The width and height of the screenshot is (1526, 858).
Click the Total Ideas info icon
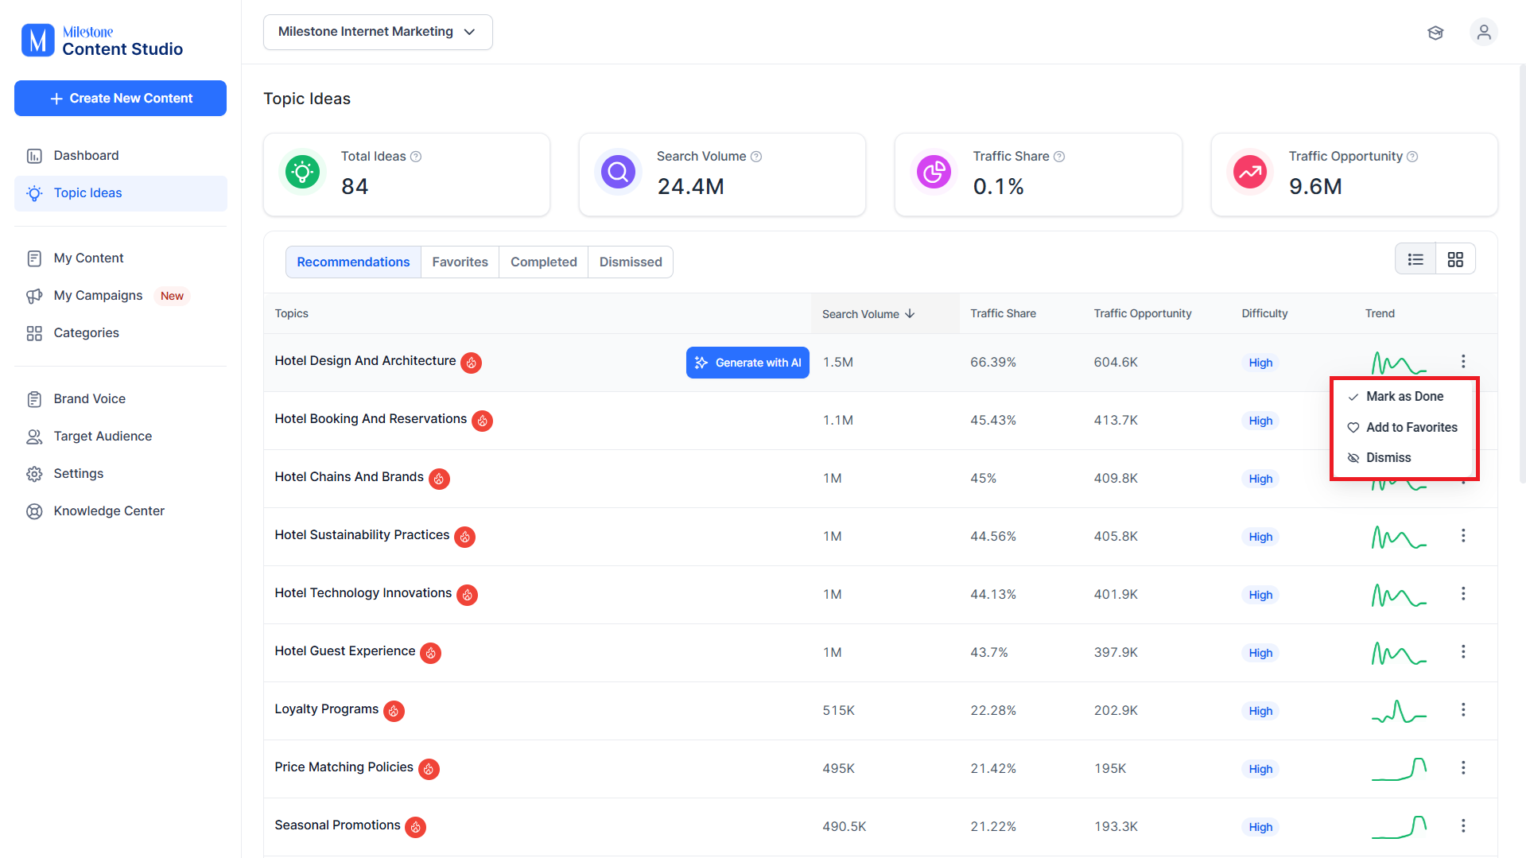coord(416,157)
